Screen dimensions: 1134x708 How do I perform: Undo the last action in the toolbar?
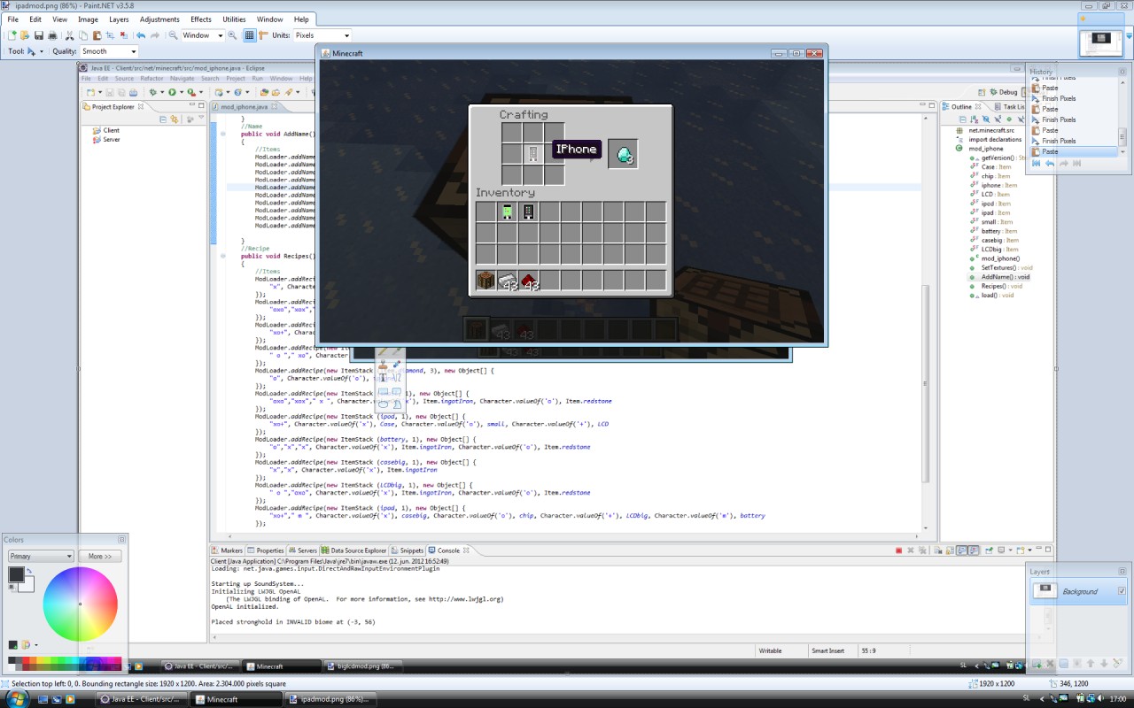point(141,35)
